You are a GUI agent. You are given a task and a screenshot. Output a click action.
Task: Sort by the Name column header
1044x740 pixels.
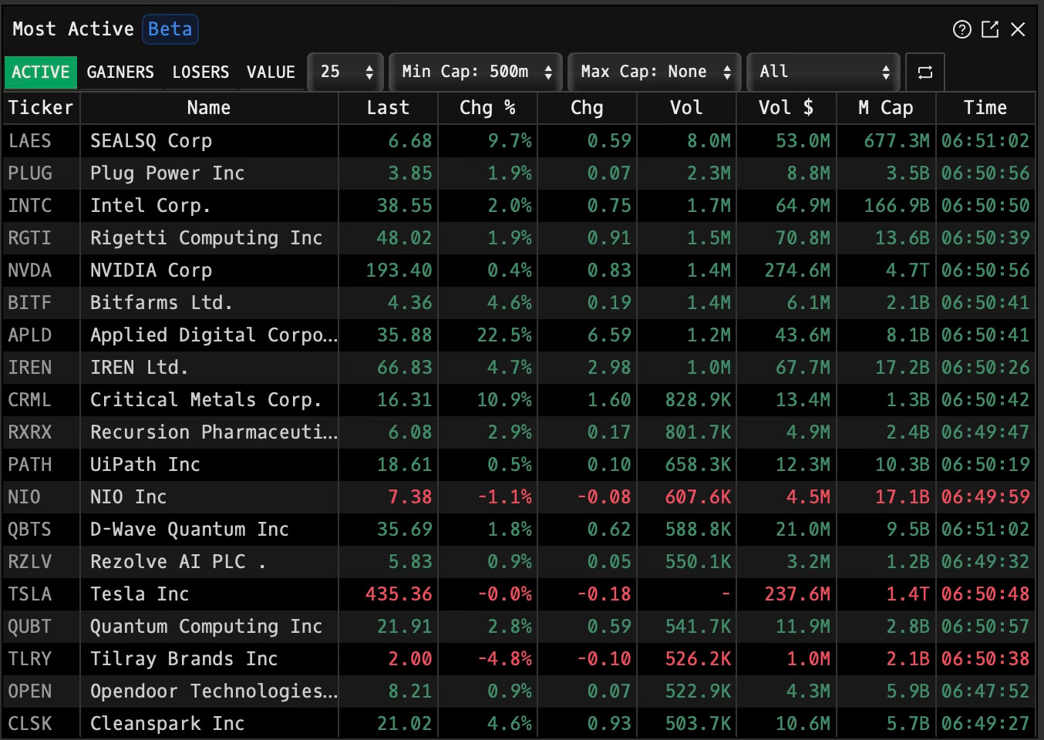click(x=209, y=108)
